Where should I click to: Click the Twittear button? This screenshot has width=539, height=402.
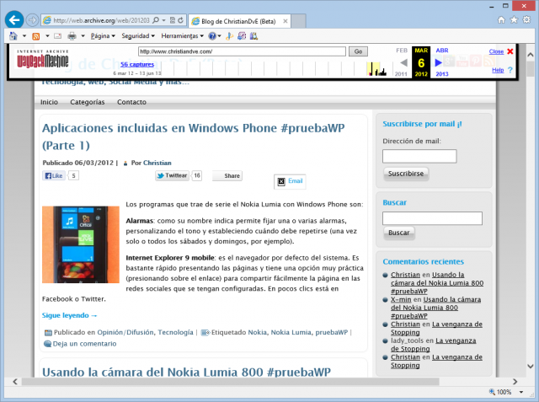[x=172, y=175]
